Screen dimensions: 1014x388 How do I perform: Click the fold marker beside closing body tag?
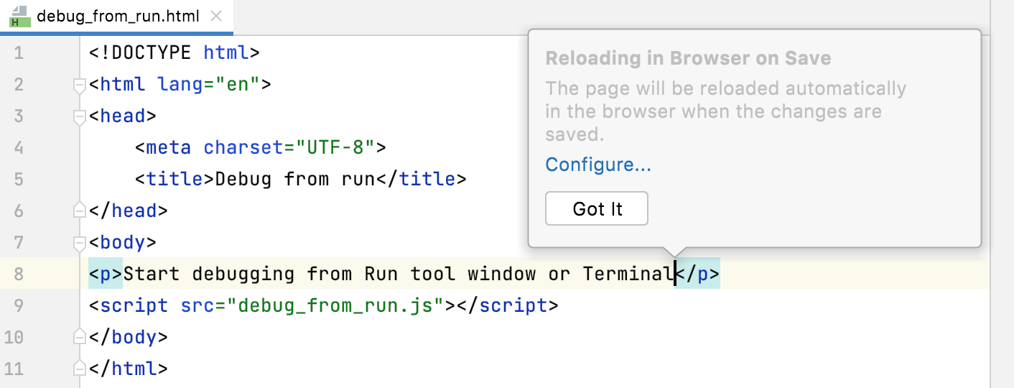coord(80,337)
